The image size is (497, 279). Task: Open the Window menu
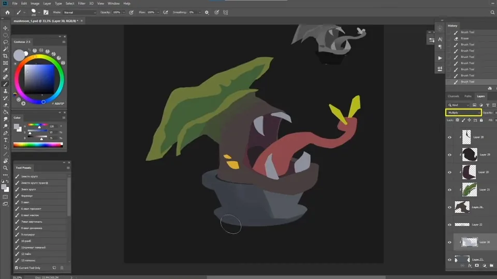tap(113, 4)
